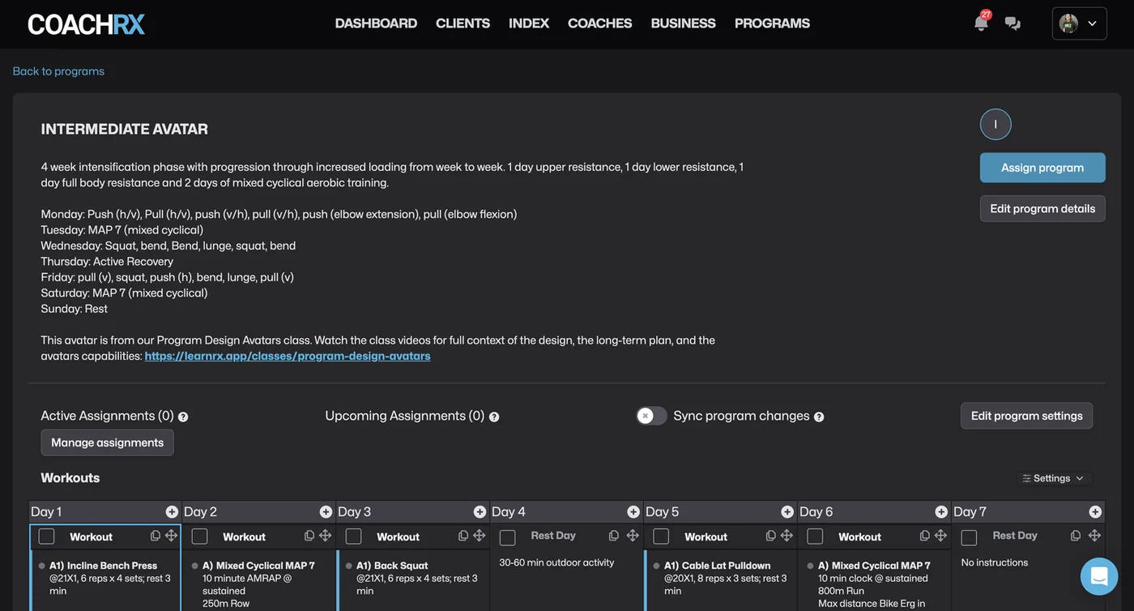
Task: Click Edit program settings
Action: click(1026, 416)
